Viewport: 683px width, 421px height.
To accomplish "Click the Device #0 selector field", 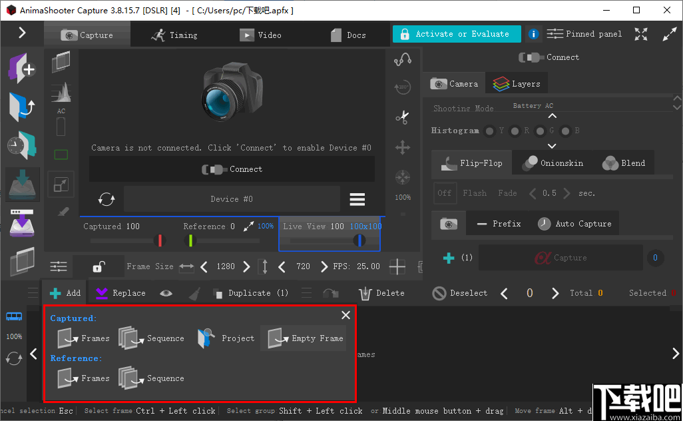I will tap(232, 199).
